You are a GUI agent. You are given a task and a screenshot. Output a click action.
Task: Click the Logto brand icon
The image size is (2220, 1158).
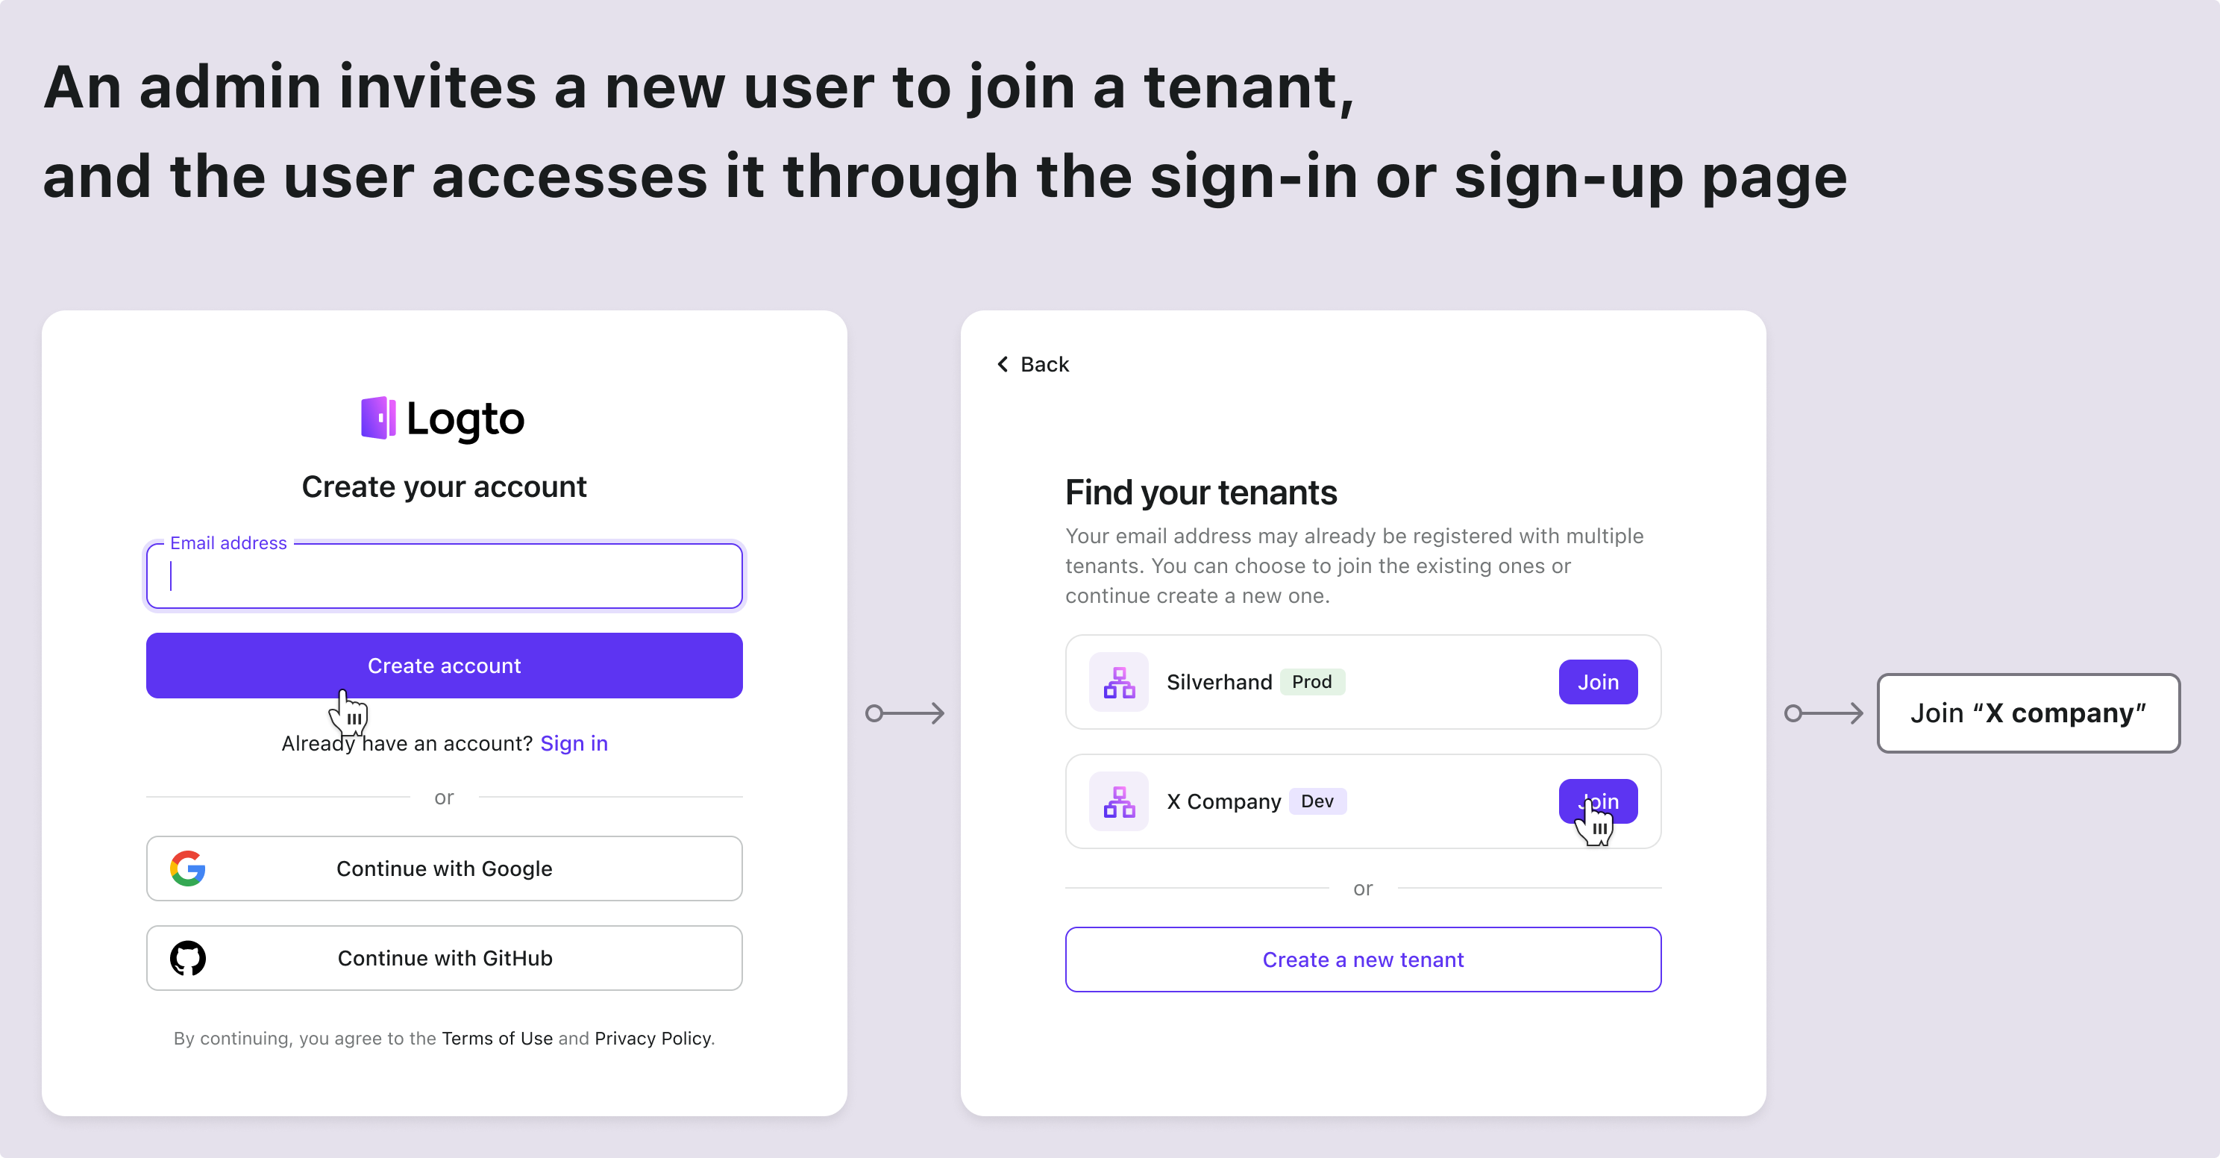379,419
